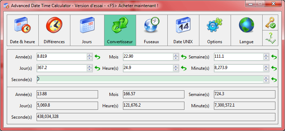Decrease the Année(s) value with down spinner
The width and height of the screenshot is (285, 131).
point(89,58)
